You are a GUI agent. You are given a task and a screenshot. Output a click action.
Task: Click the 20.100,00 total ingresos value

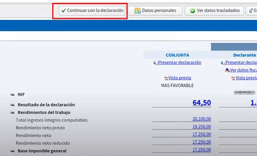[202, 119]
